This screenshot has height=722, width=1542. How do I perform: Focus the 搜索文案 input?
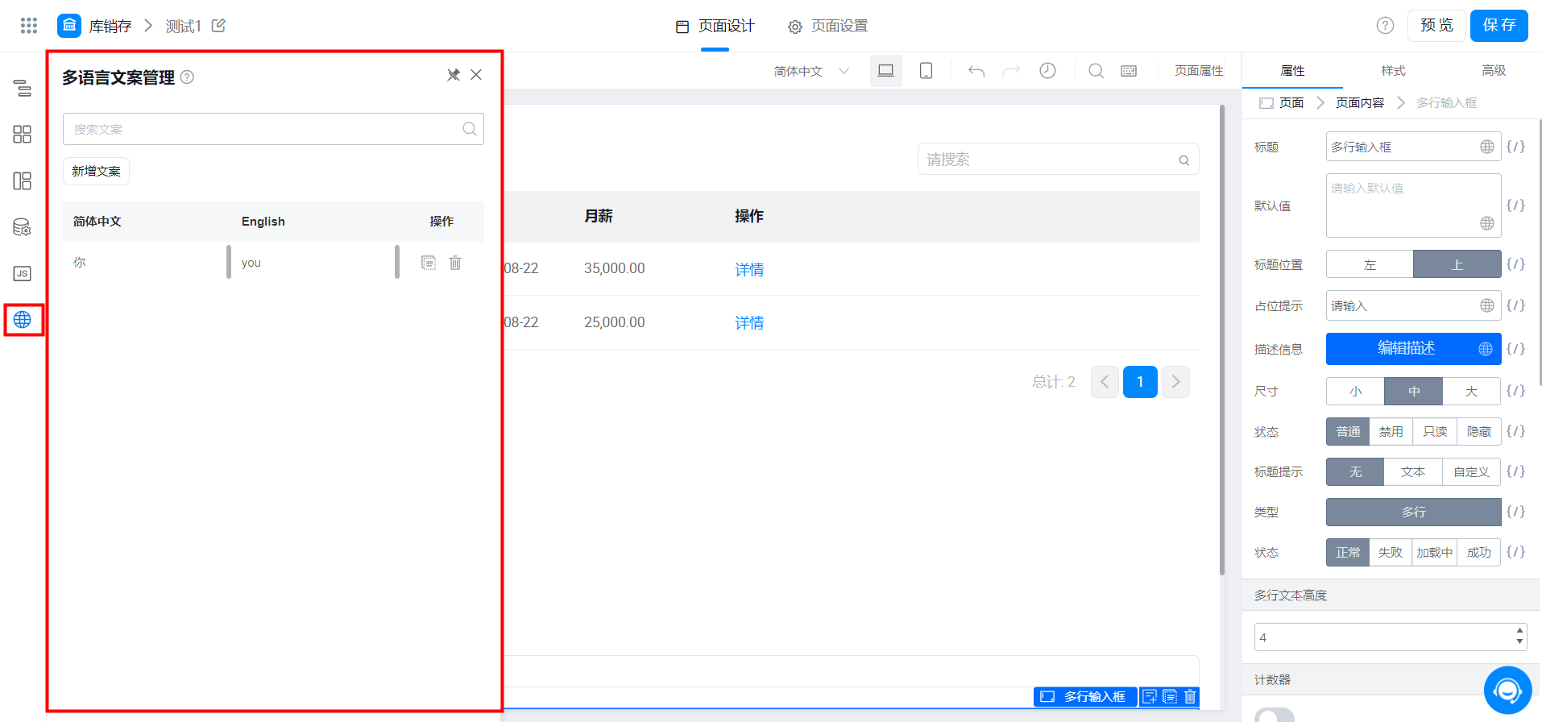pos(273,129)
